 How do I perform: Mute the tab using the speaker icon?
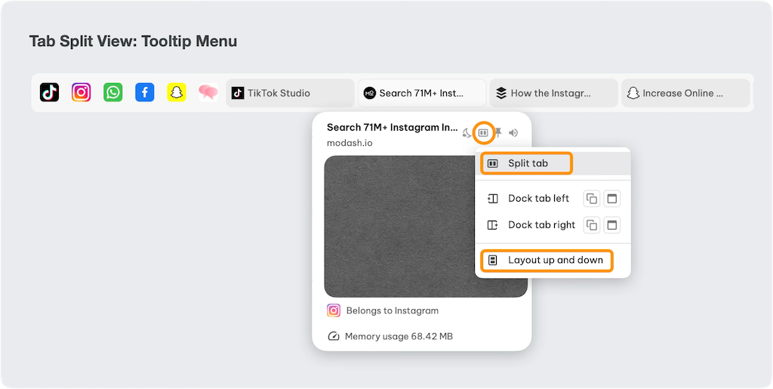[x=513, y=133]
